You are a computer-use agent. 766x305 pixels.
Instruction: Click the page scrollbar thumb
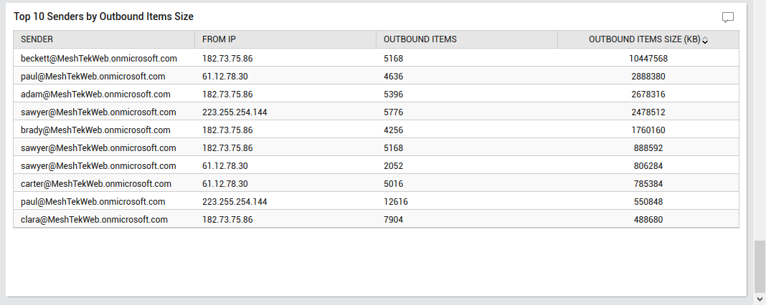[759, 266]
